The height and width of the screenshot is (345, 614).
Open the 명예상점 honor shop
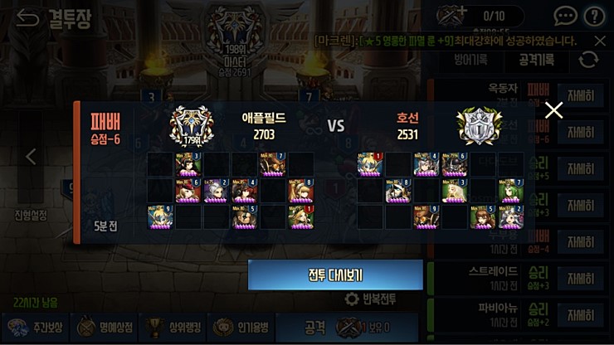point(105,328)
